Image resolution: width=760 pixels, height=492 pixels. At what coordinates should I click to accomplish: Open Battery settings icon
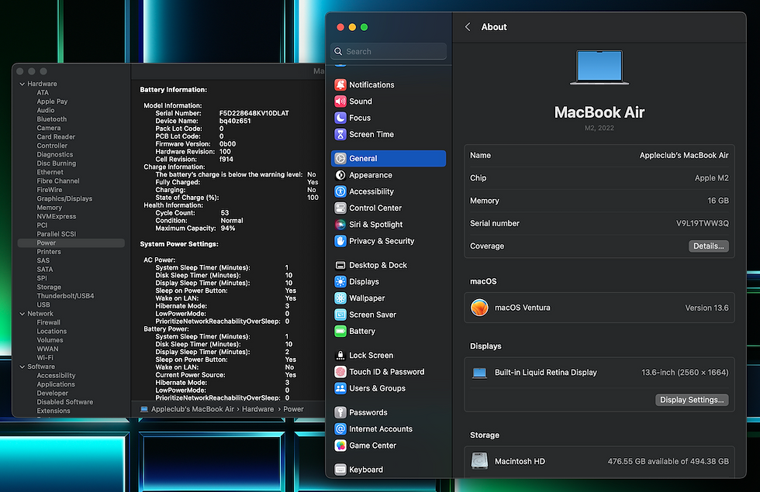pos(340,331)
